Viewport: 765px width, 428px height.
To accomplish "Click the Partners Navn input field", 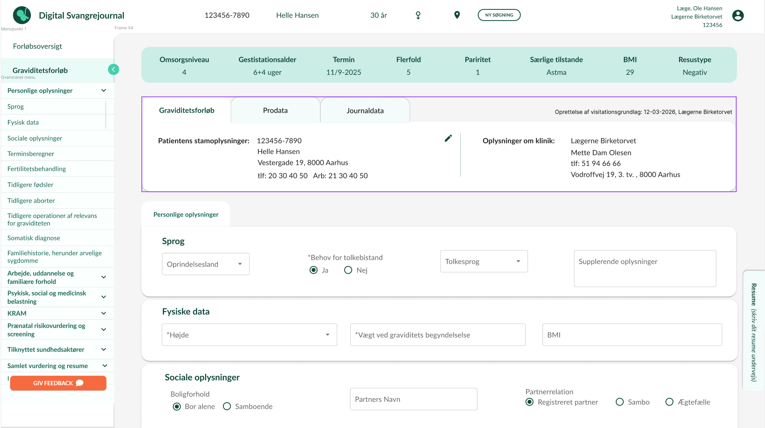I will click(x=413, y=399).
